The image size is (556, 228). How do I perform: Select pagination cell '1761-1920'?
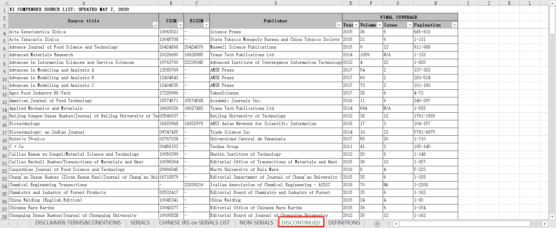435,116
